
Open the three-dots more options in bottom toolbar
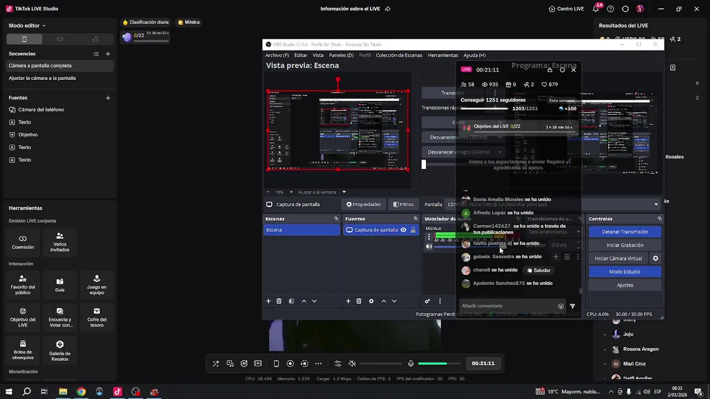pos(318,364)
